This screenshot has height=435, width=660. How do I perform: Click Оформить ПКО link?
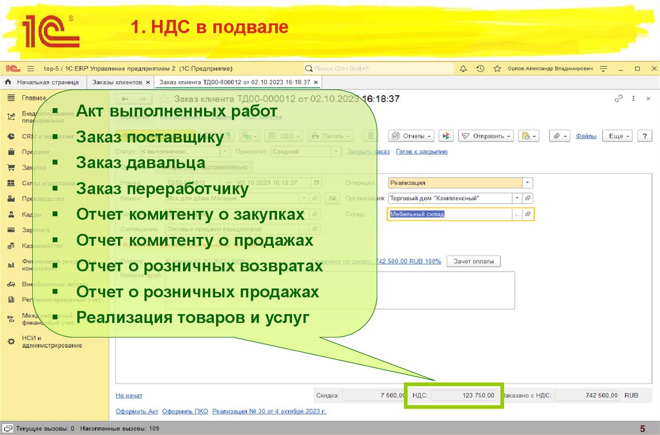(185, 411)
